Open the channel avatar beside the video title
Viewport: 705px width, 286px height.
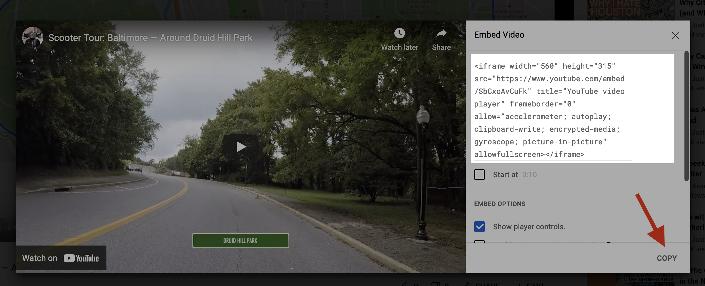pyautogui.click(x=32, y=37)
